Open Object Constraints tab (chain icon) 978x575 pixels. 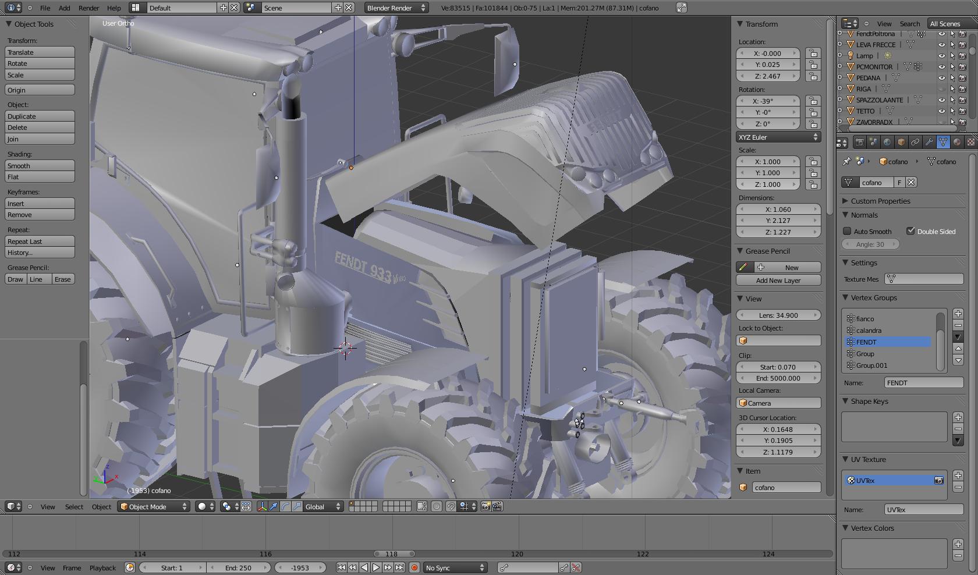(x=915, y=142)
